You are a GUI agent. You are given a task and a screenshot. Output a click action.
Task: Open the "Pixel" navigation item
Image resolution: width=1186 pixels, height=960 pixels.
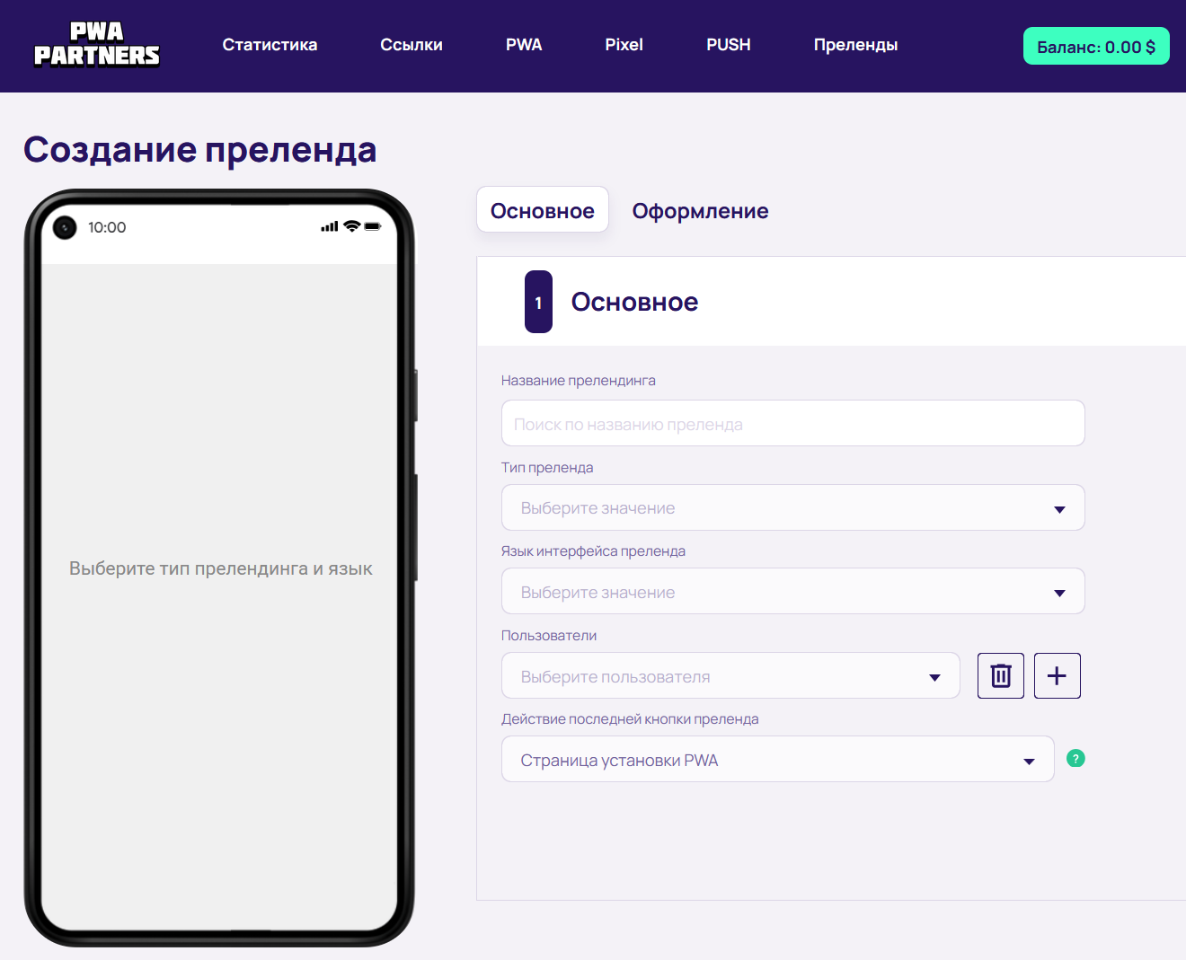click(x=624, y=44)
